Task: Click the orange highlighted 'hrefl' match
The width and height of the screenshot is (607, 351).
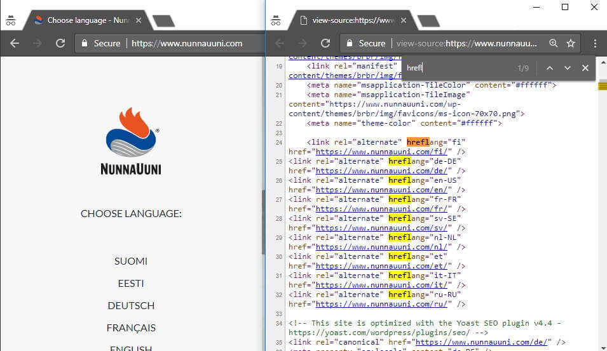Action: pyautogui.click(x=418, y=142)
